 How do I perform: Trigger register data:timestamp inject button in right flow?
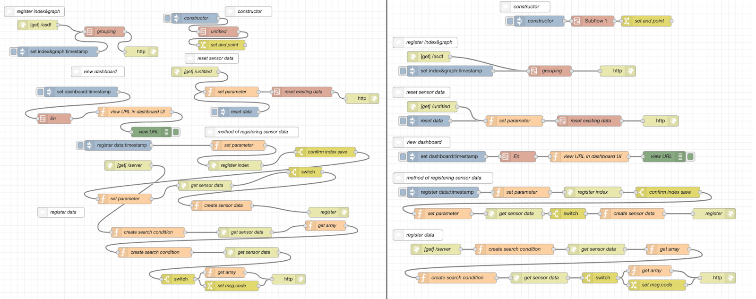(403, 192)
